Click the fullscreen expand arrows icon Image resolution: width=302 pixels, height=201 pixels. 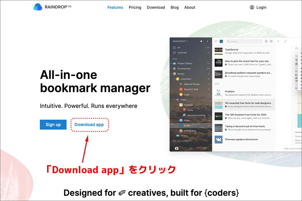pyautogui.click(x=285, y=41)
